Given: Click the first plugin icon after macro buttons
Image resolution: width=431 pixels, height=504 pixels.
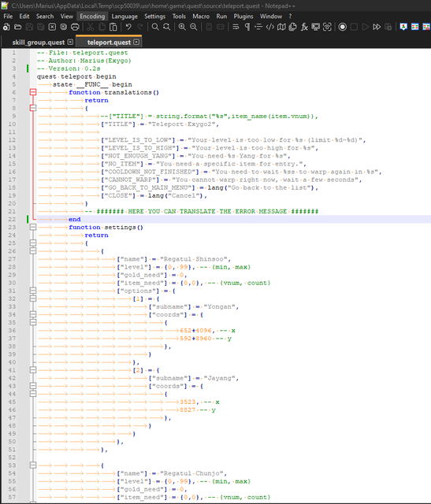Looking at the screenshot, I should 403,27.
